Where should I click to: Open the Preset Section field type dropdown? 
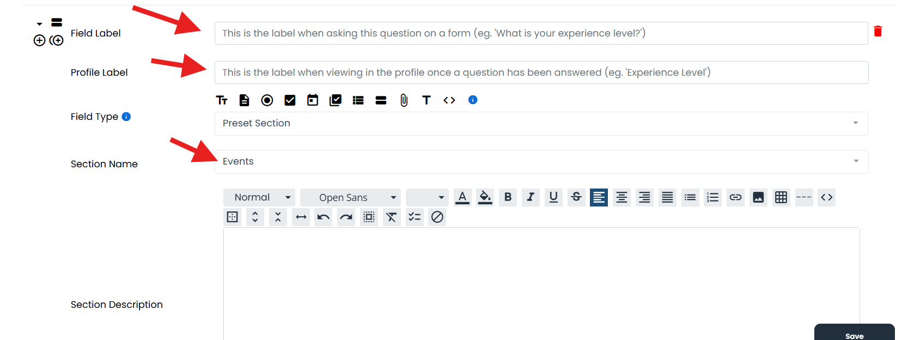[541, 124]
